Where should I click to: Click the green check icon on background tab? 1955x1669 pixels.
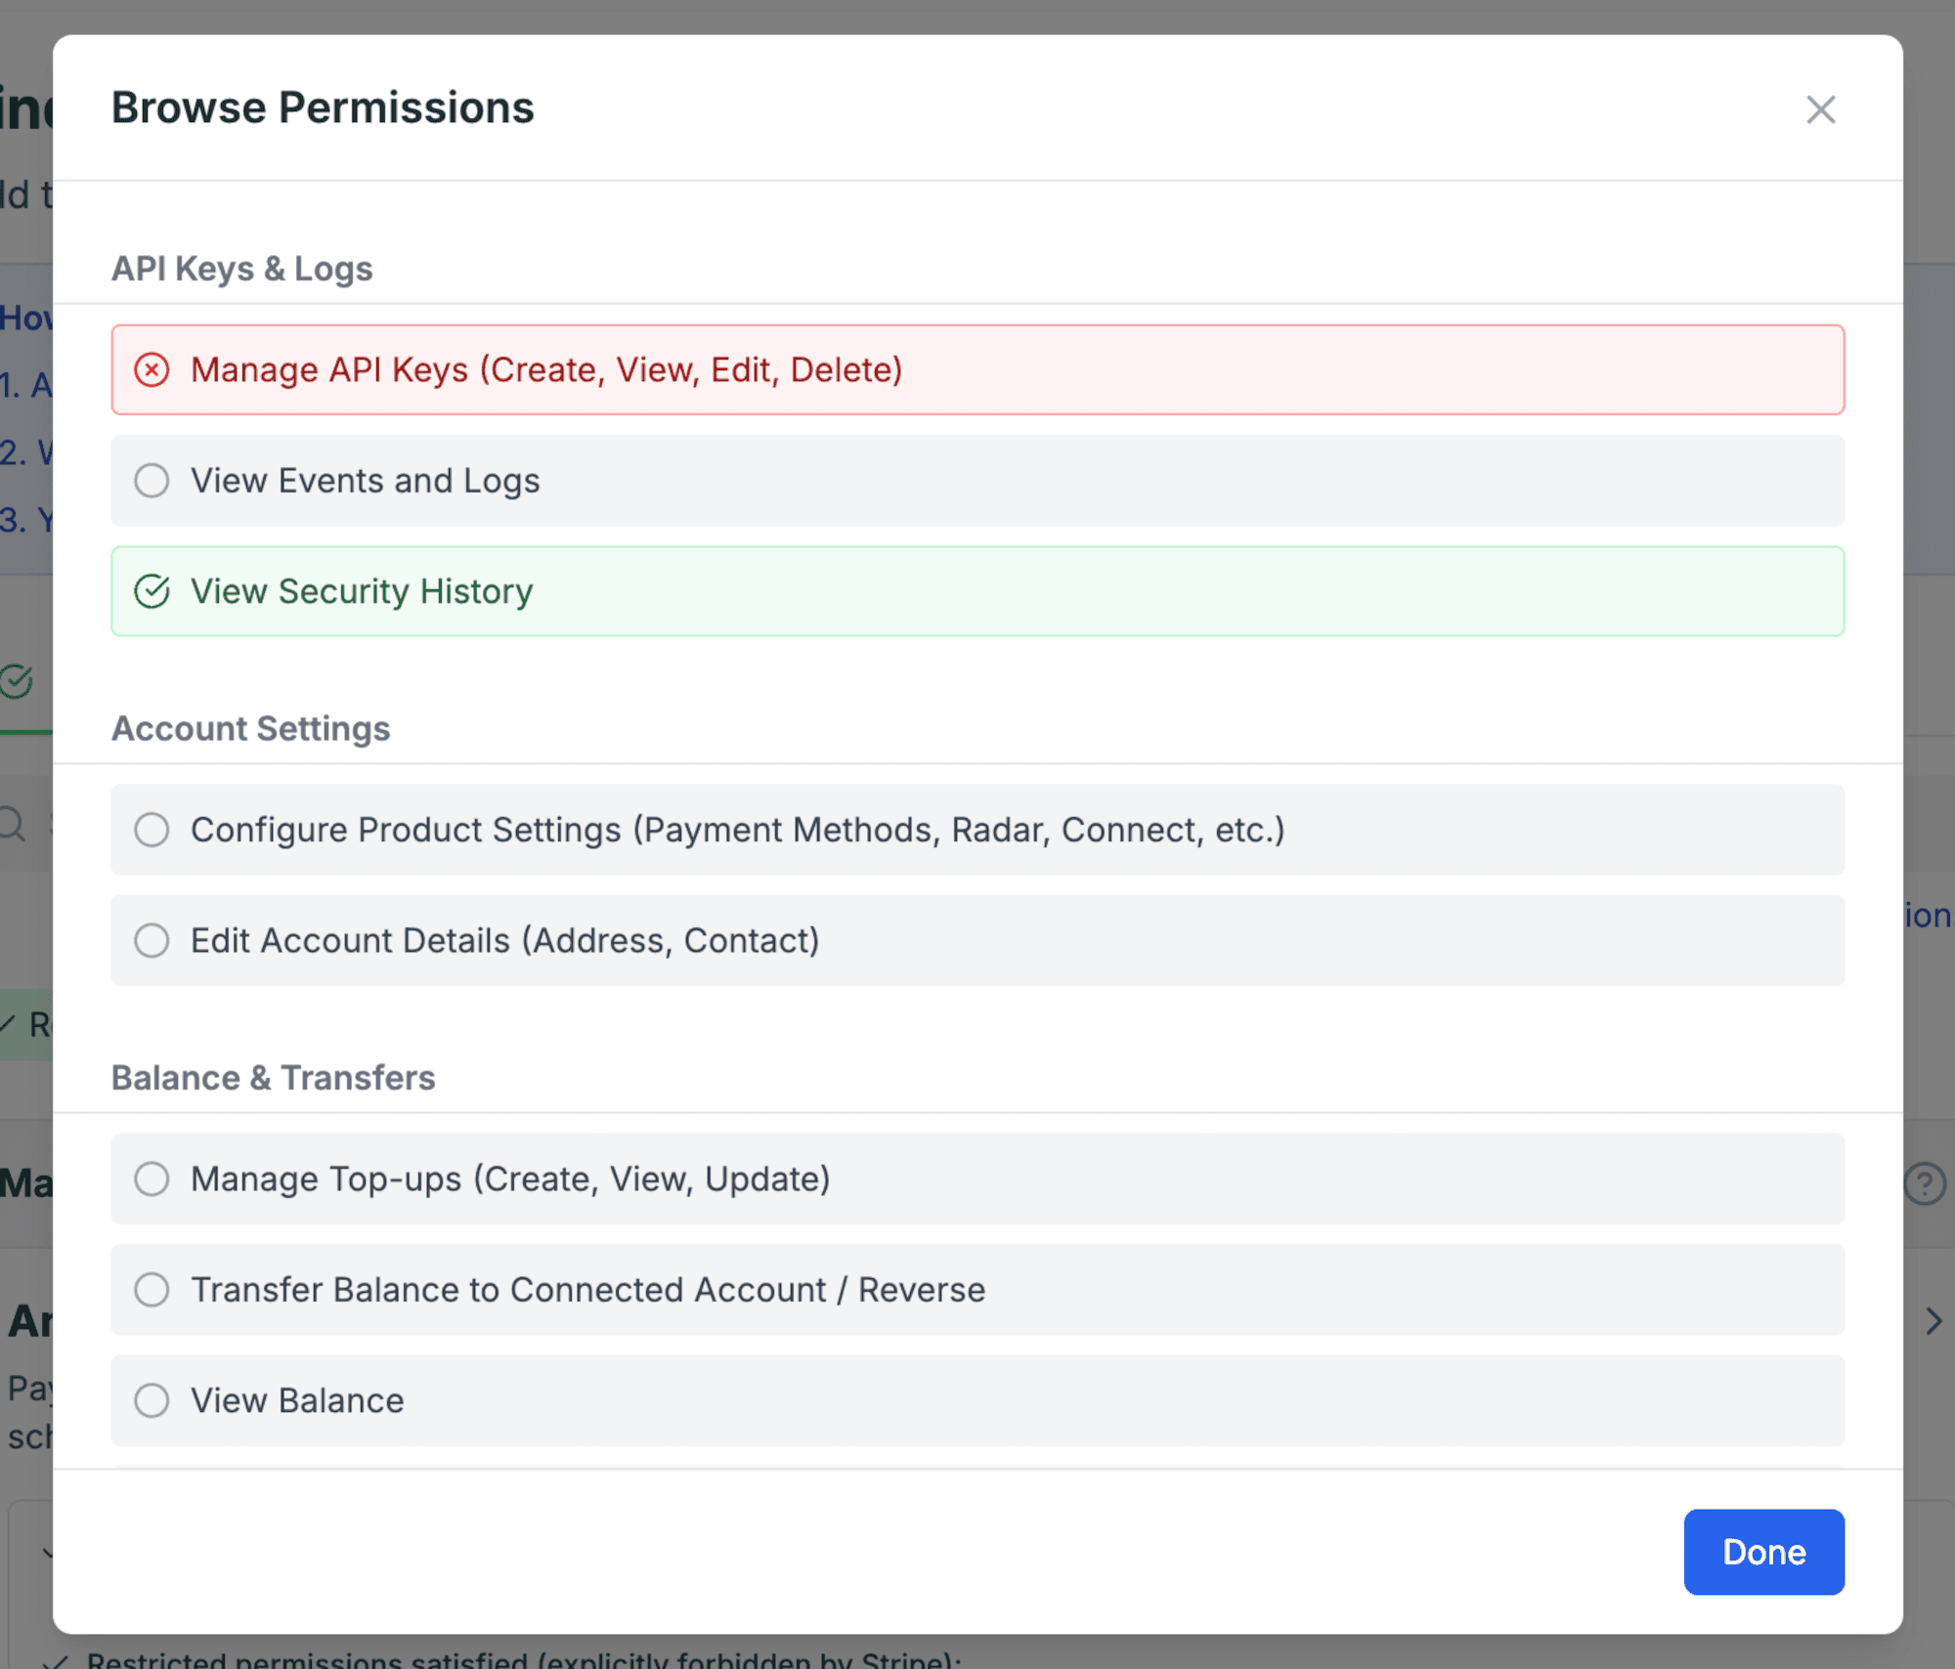tap(17, 681)
